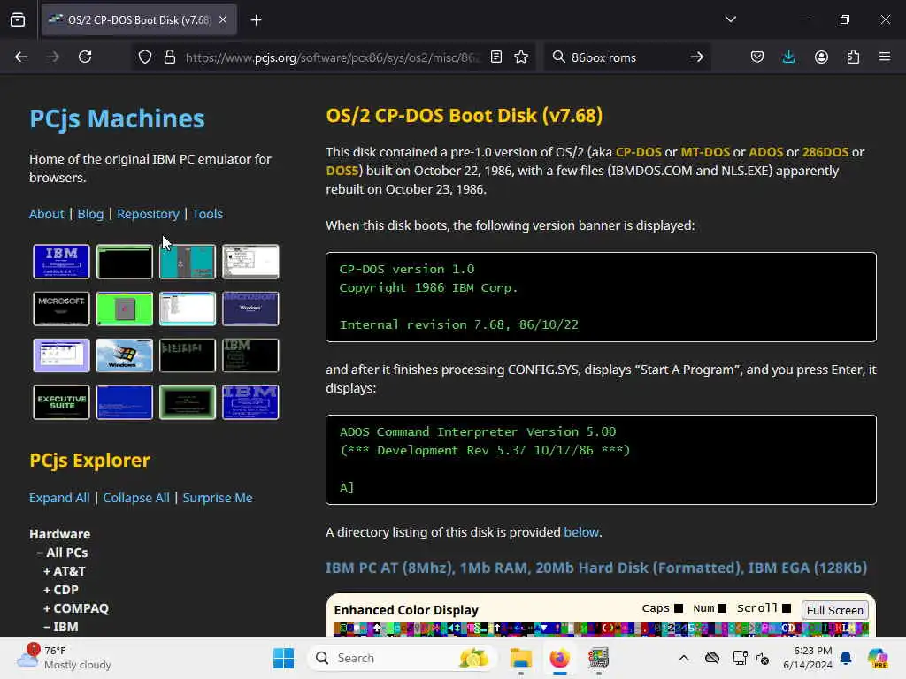
Task: Click the taskbar Search box
Action: click(403, 658)
